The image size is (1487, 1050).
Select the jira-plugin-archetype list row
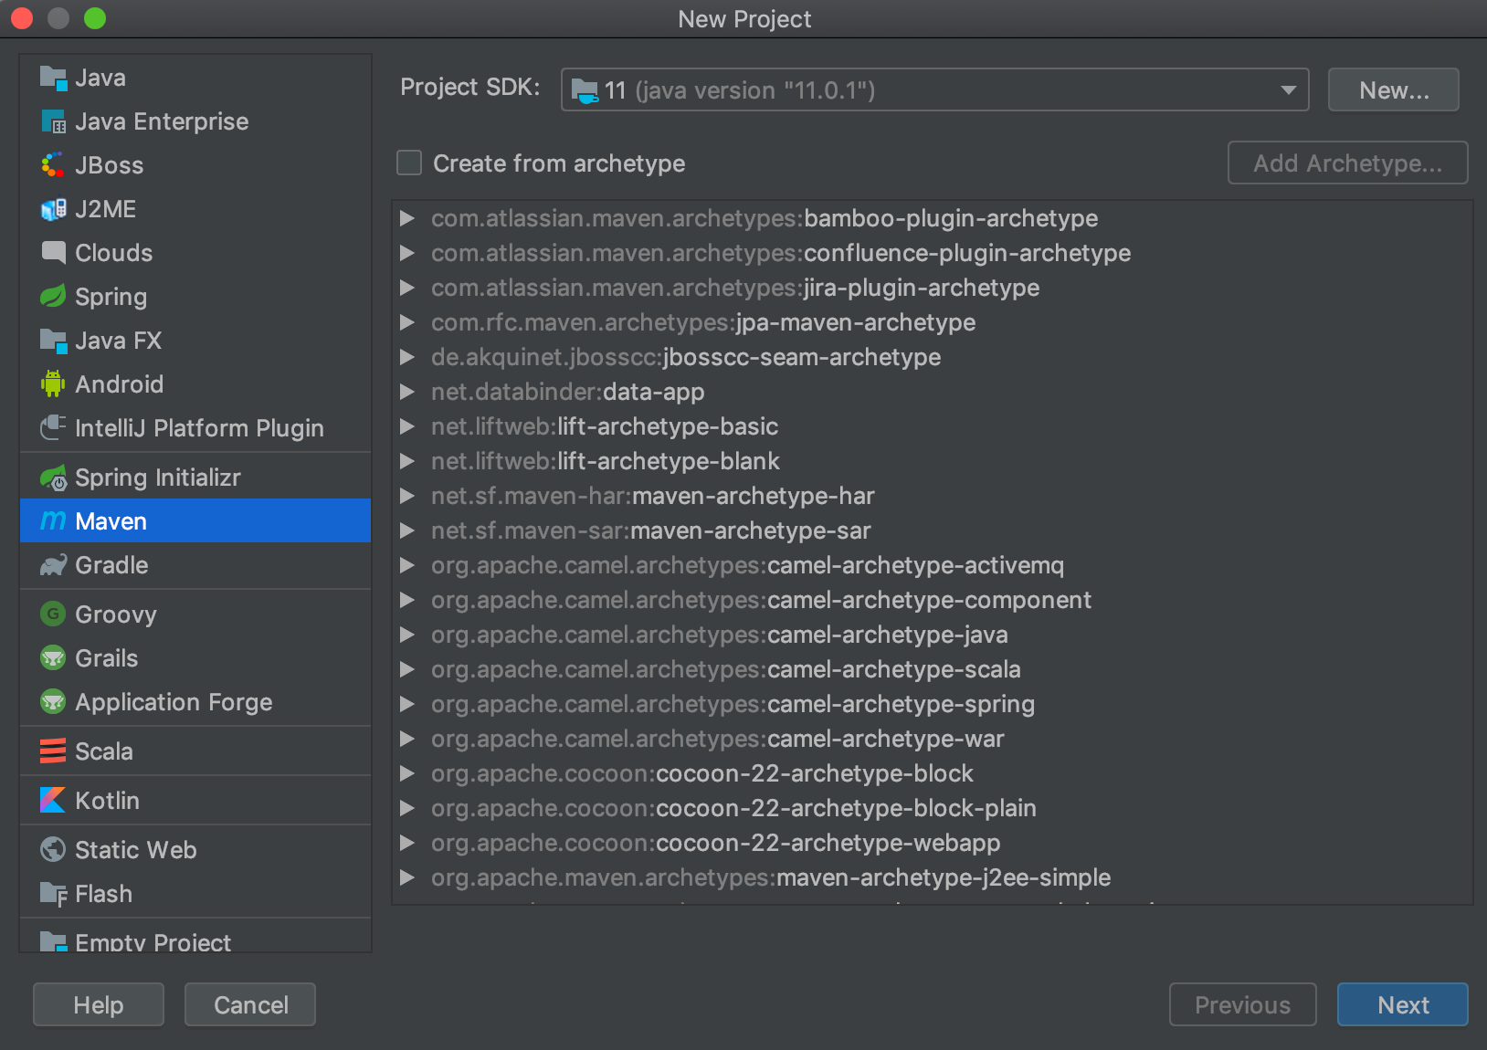pos(734,288)
